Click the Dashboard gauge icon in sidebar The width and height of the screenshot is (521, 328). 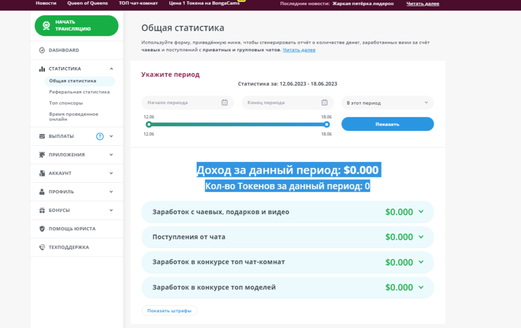(42, 50)
